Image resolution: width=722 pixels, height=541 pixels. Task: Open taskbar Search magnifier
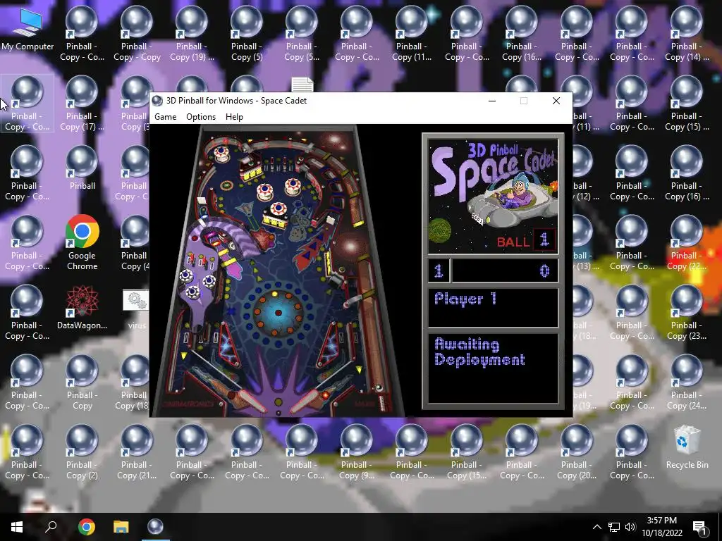tap(51, 527)
